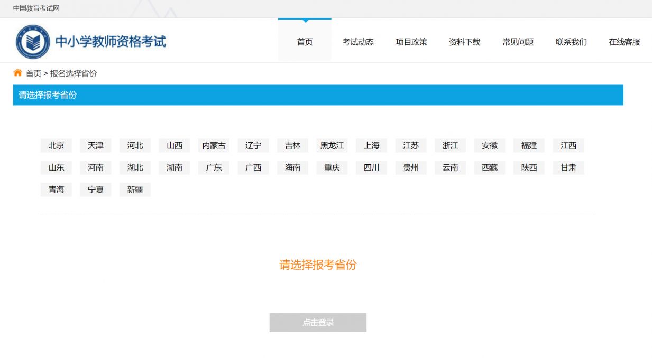
Task: Click 联系我们 in the navigation bar
Action: pyautogui.click(x=571, y=42)
